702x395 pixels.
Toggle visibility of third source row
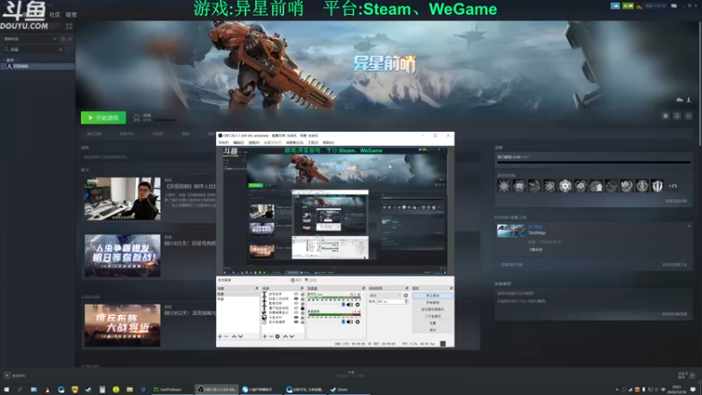(296, 303)
